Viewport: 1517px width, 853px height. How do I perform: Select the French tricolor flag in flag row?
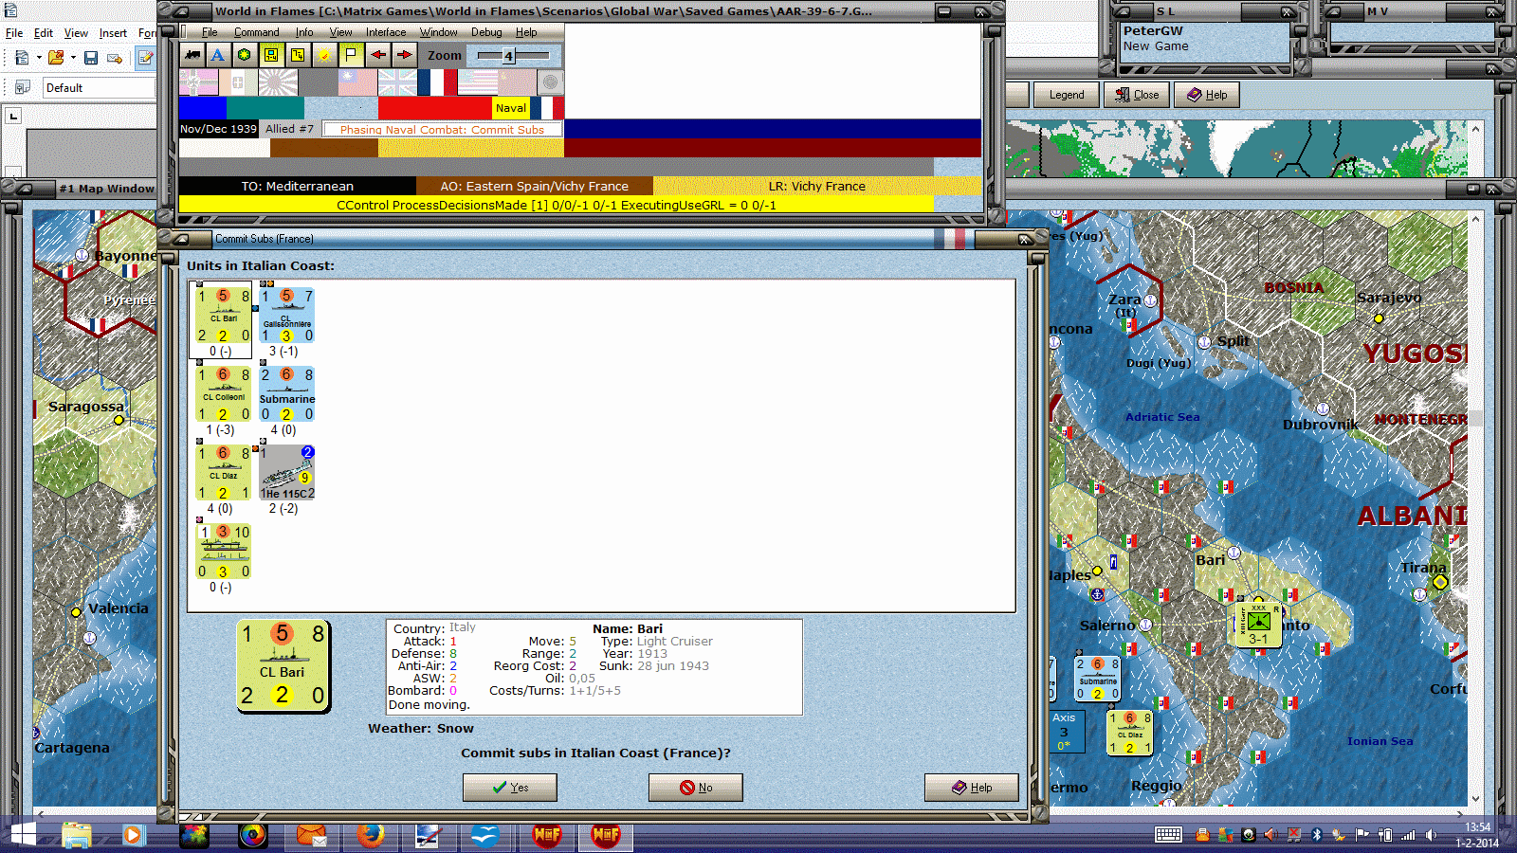pos(437,82)
